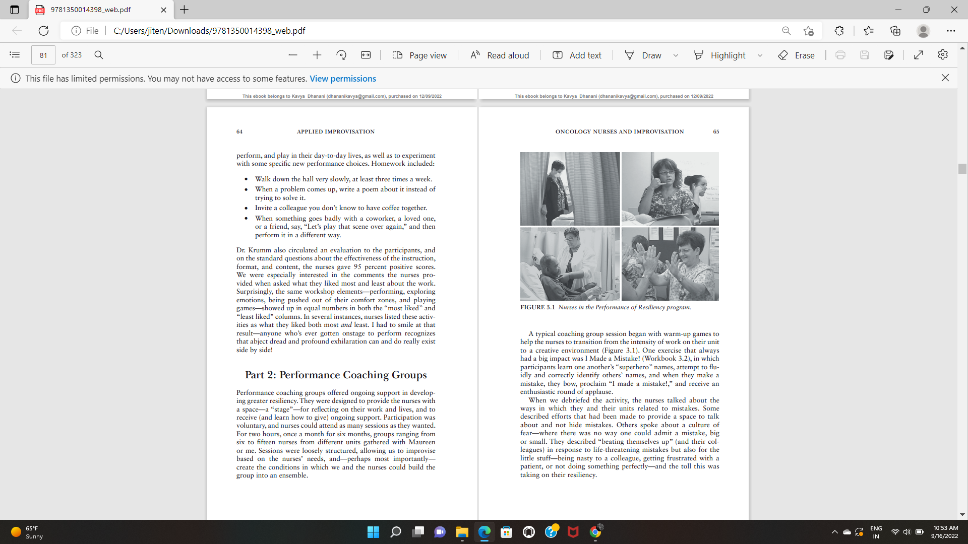Open the View permissions link
The image size is (968, 544).
[x=343, y=79]
